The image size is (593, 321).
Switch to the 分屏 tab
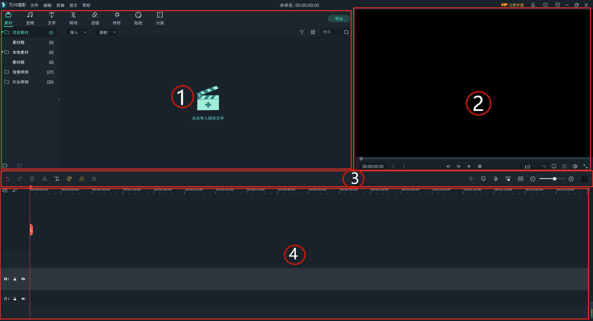tap(160, 19)
